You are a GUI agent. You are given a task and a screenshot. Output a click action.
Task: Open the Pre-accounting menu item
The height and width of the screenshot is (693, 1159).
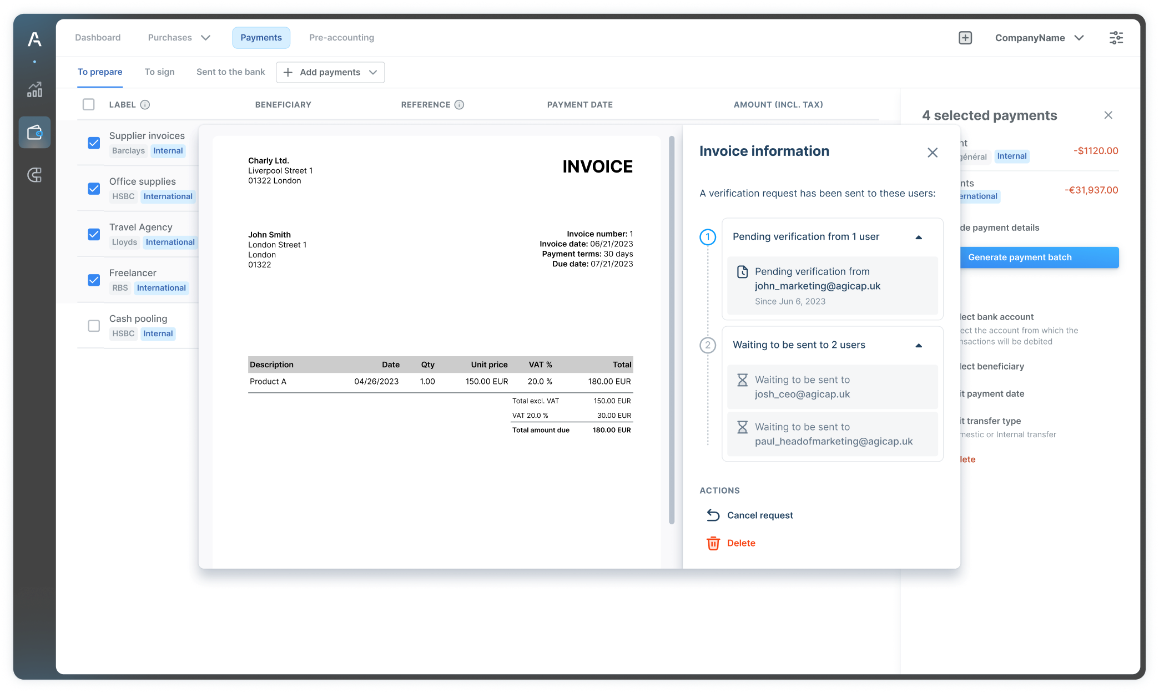coord(341,37)
